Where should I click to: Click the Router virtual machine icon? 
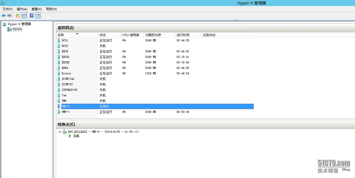(x=59, y=73)
